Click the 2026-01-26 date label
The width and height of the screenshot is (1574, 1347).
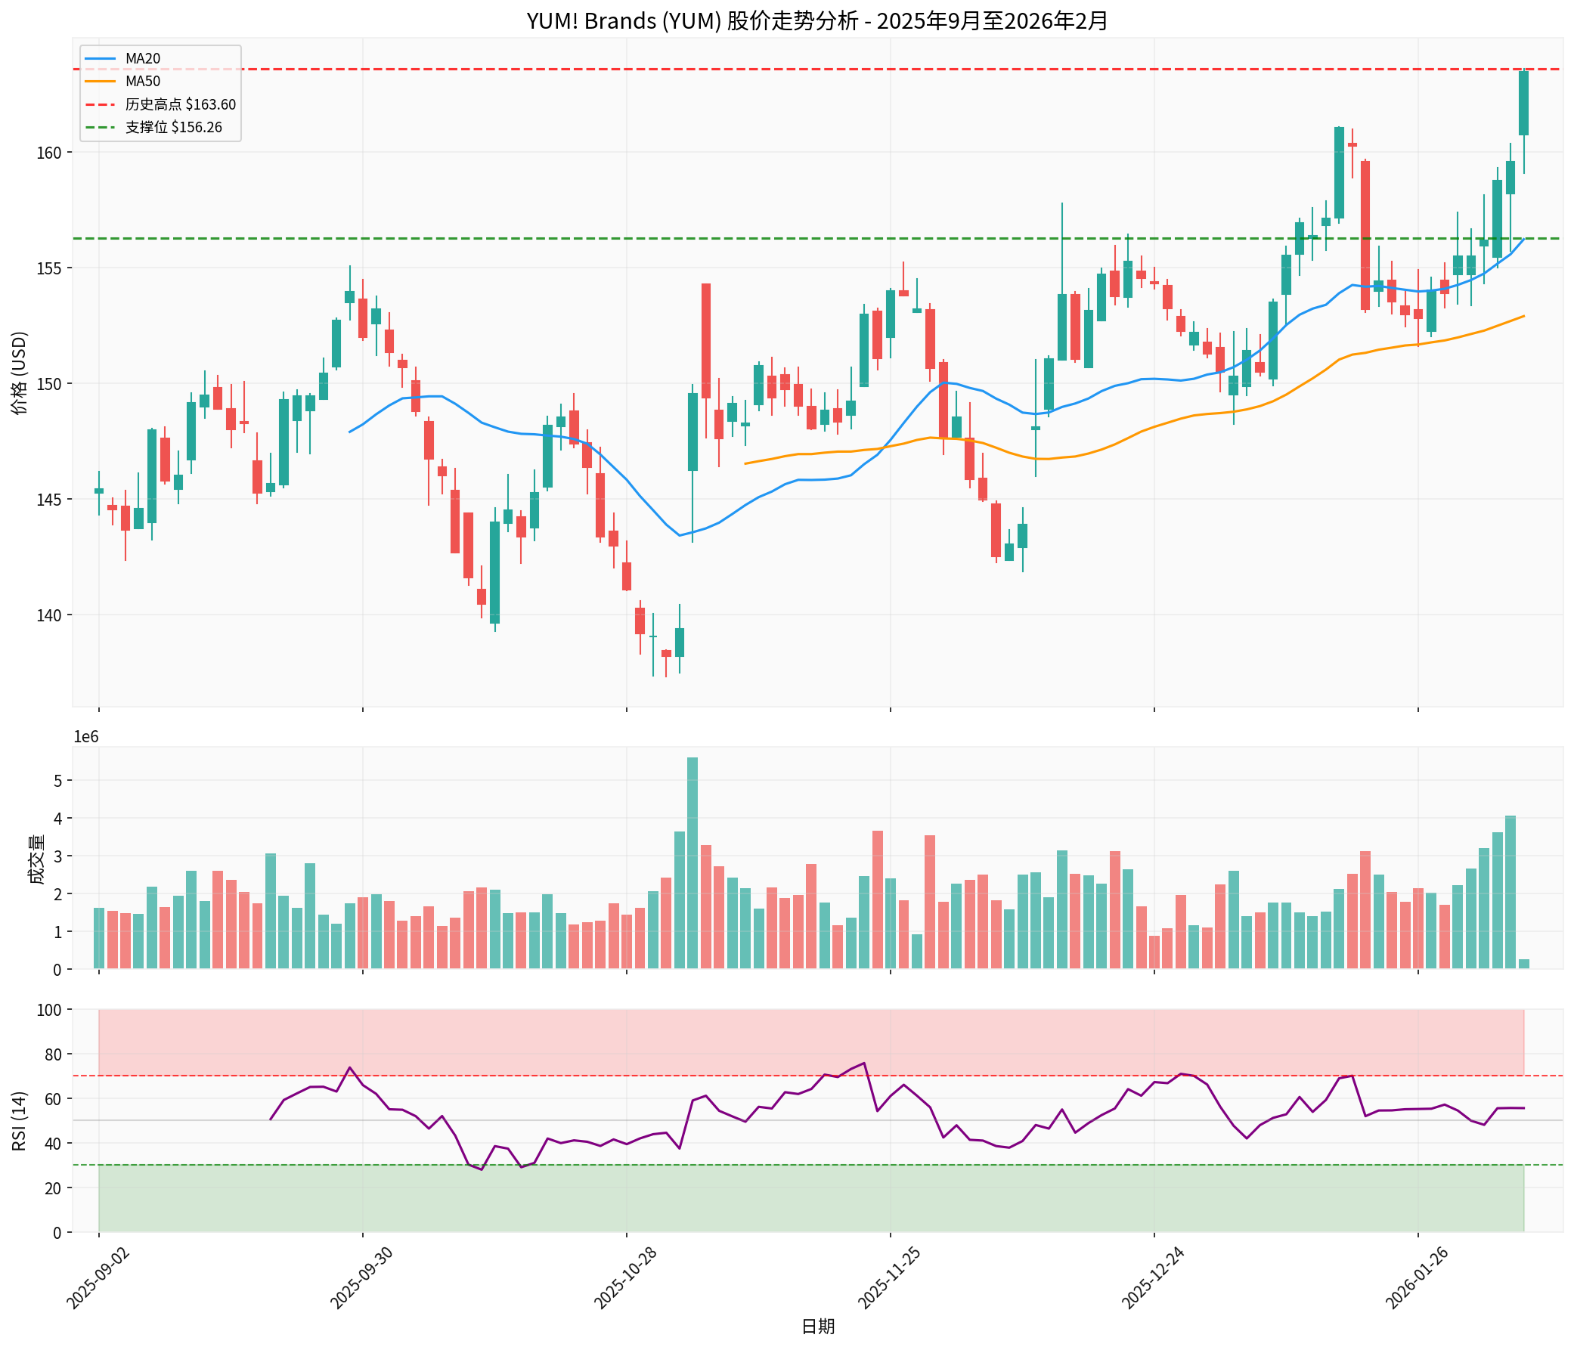coord(1416,1279)
